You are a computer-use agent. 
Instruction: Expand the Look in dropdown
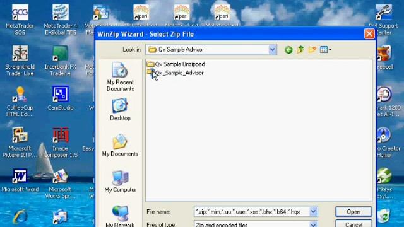pyautogui.click(x=272, y=50)
